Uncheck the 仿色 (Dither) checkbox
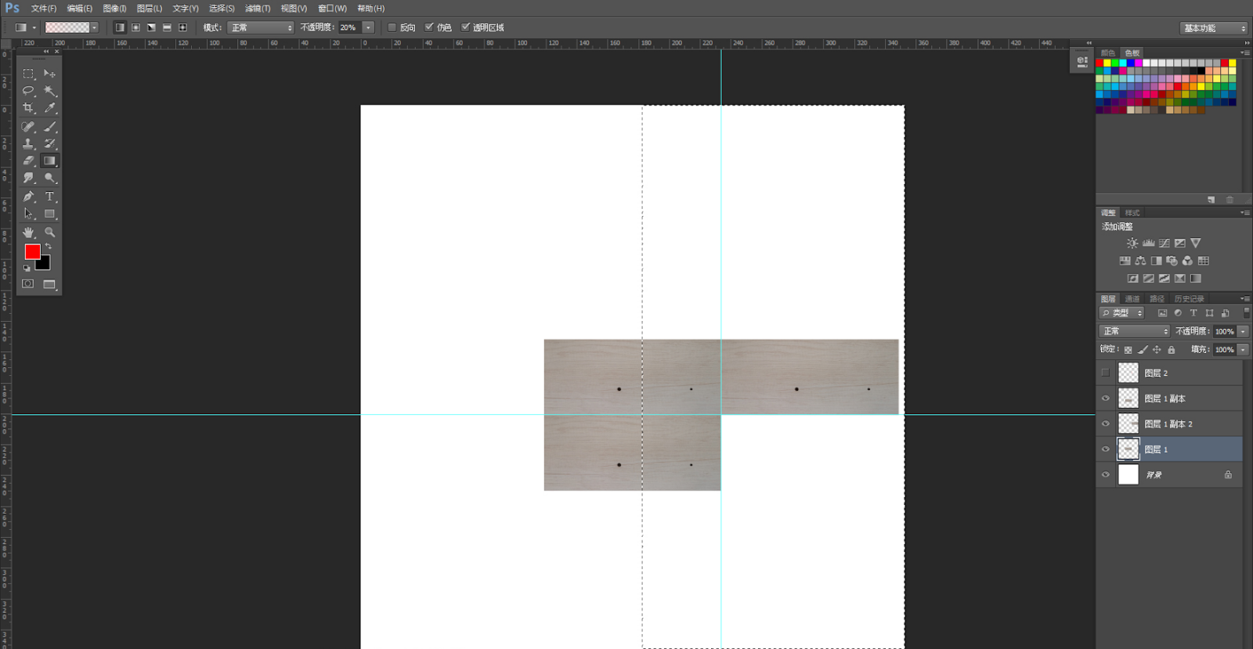Viewport: 1253px width, 649px height. coord(429,27)
